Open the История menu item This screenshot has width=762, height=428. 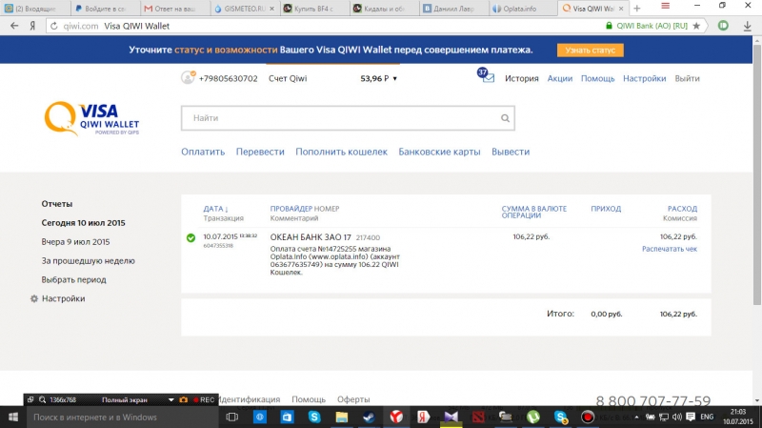point(521,78)
